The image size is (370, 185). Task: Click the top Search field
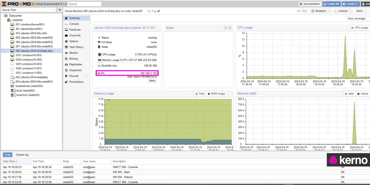pyautogui.click(x=84, y=4)
